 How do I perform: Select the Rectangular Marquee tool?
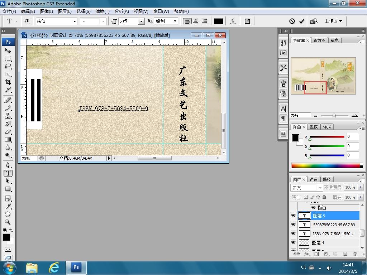tap(8, 58)
